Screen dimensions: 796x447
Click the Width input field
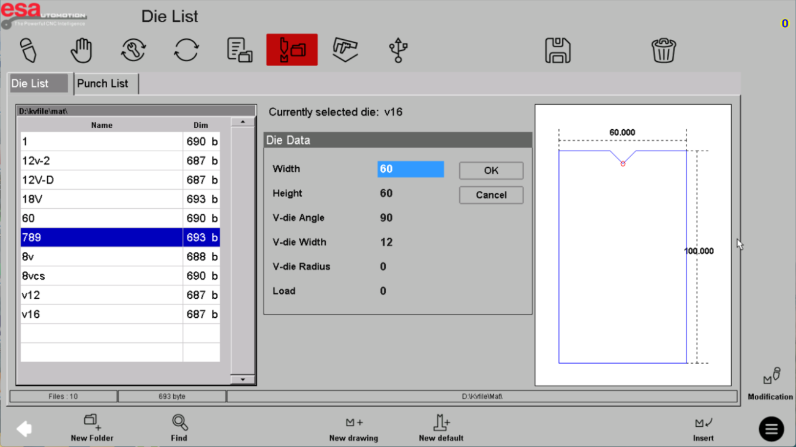point(410,169)
